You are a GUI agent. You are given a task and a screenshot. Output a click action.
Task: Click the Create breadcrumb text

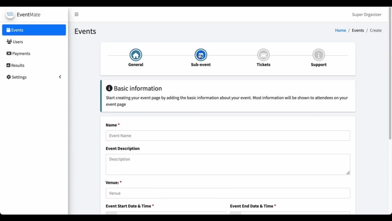pos(376,30)
